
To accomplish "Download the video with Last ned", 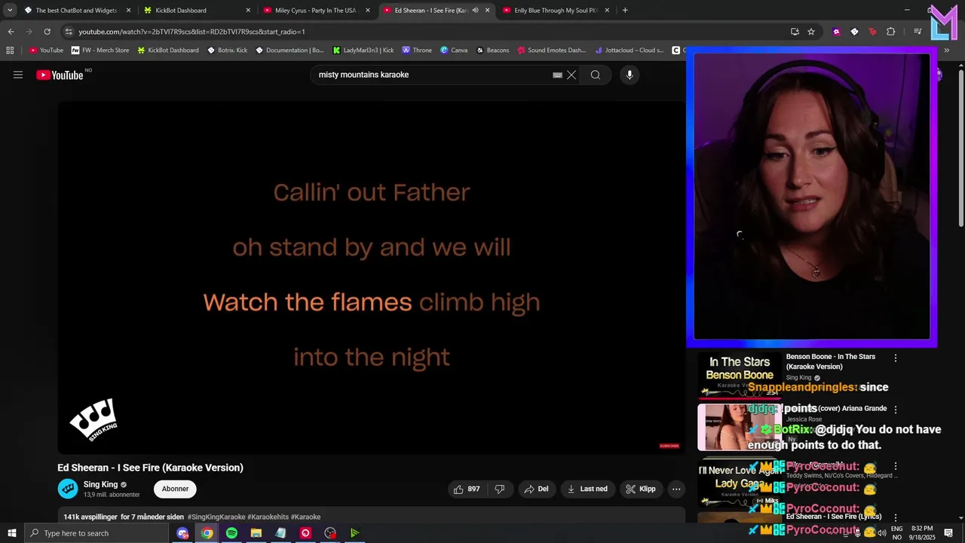I will tap(587, 489).
